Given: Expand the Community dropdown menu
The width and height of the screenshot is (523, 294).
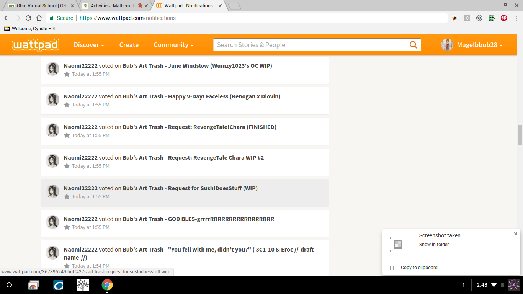Looking at the screenshot, I should point(173,45).
